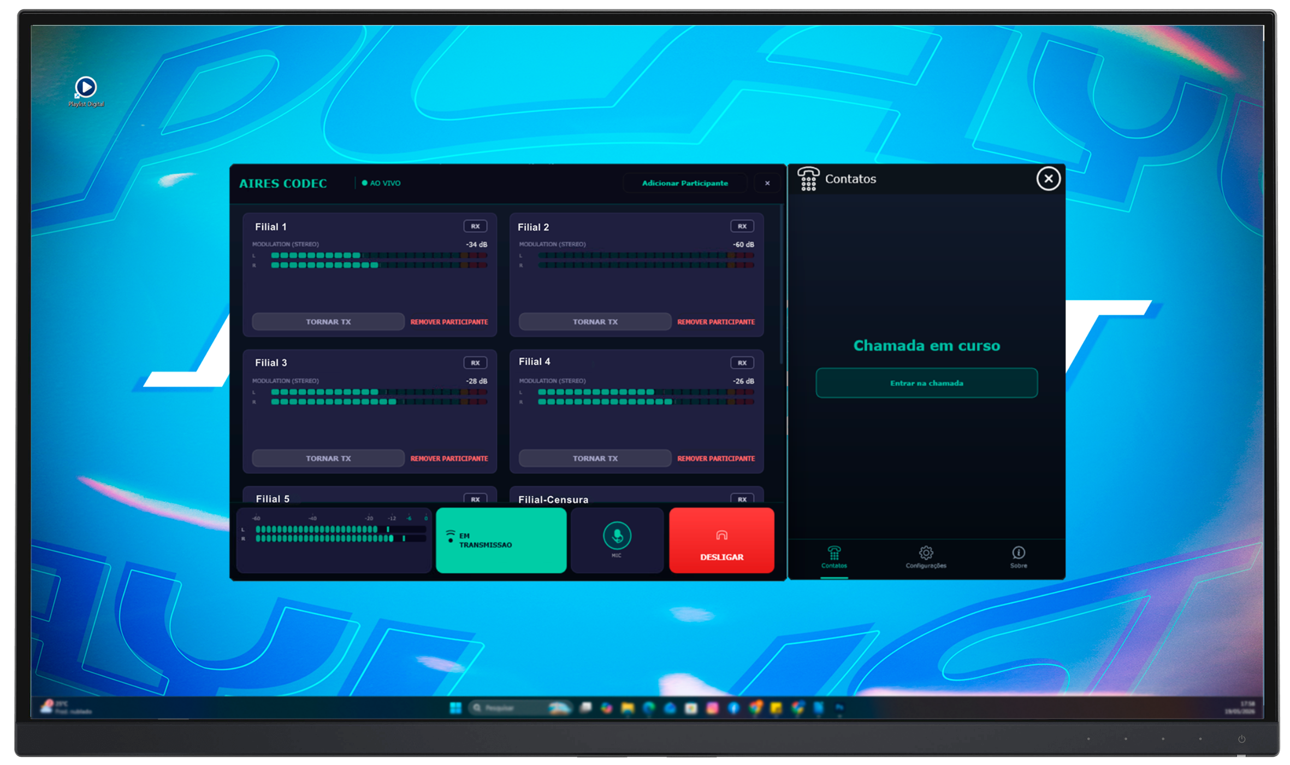The height and width of the screenshot is (765, 1290).
Task: Click the Filial-Censura card title
Action: click(553, 499)
